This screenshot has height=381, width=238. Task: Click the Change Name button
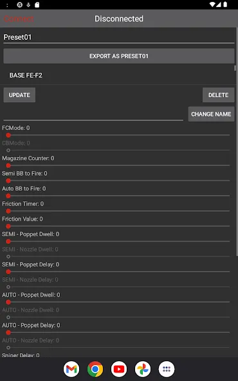click(211, 114)
